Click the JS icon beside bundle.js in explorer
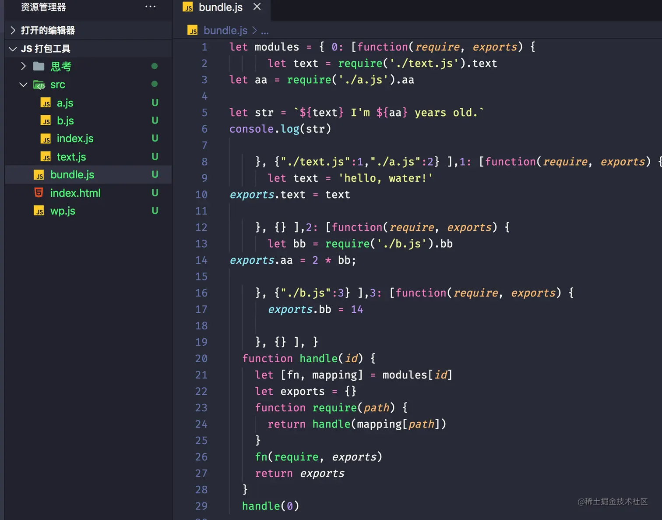 (x=39, y=175)
